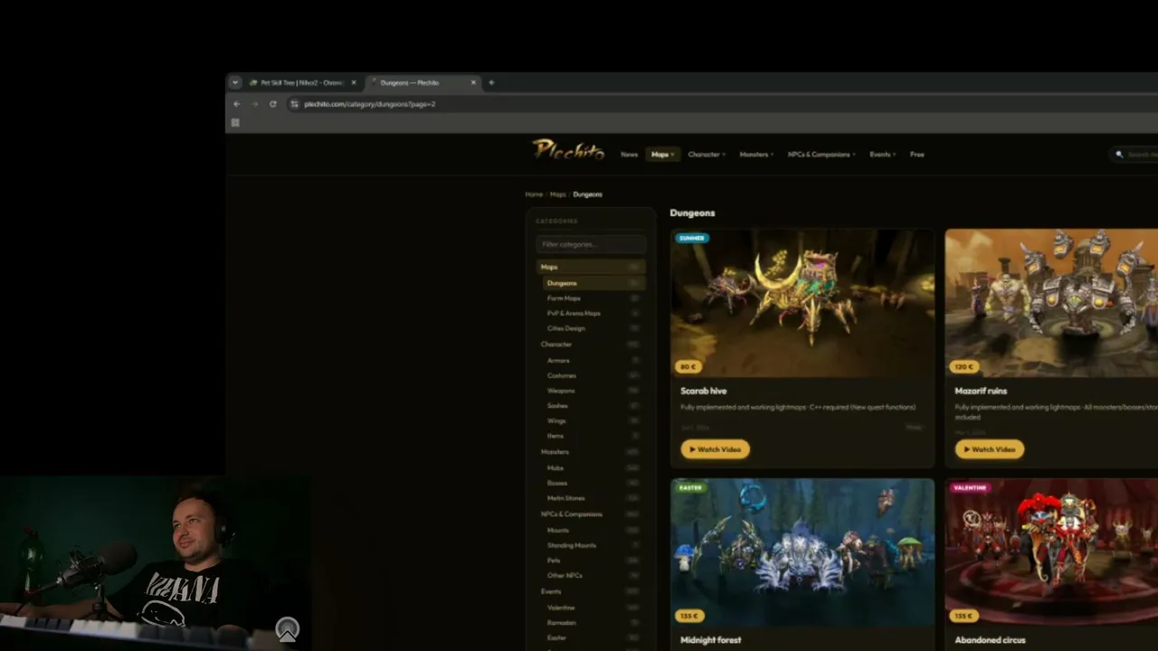Expand the Character nav dropdown

[706, 155]
